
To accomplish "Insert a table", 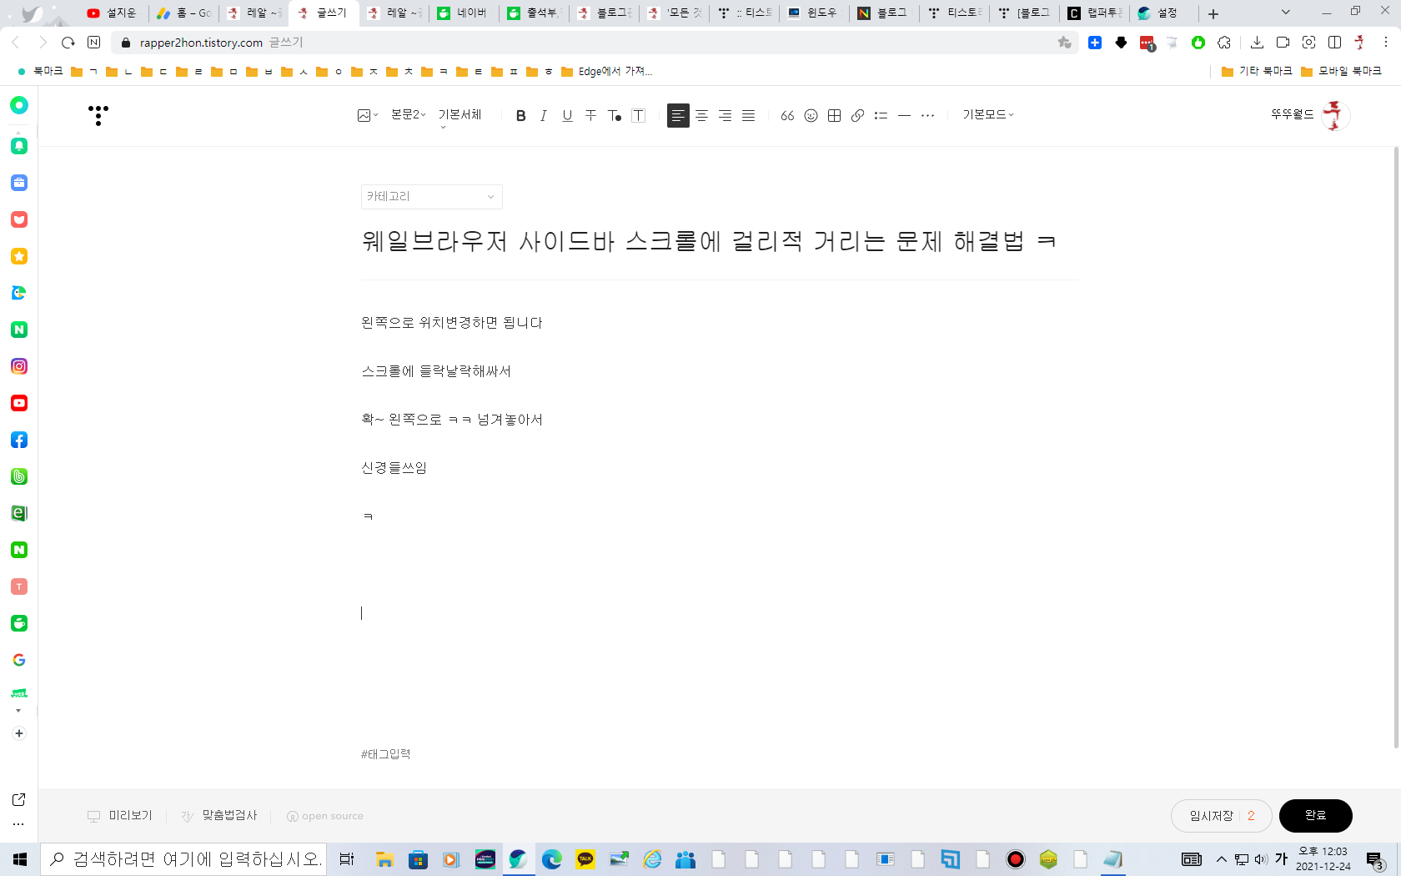I will 834,116.
